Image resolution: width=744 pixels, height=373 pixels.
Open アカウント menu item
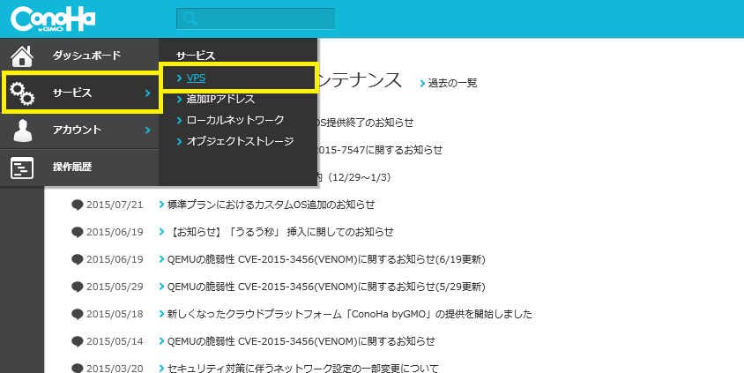pos(79,130)
